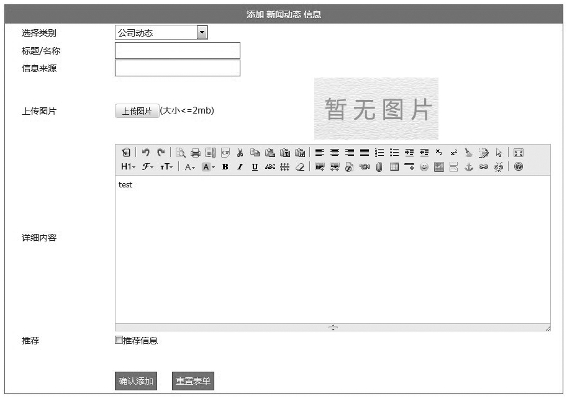Attach a file with the paperclip icon
This screenshot has height=399, width=567.
click(x=379, y=166)
